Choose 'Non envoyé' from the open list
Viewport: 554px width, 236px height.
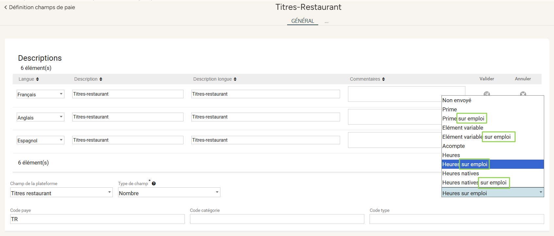pos(457,100)
